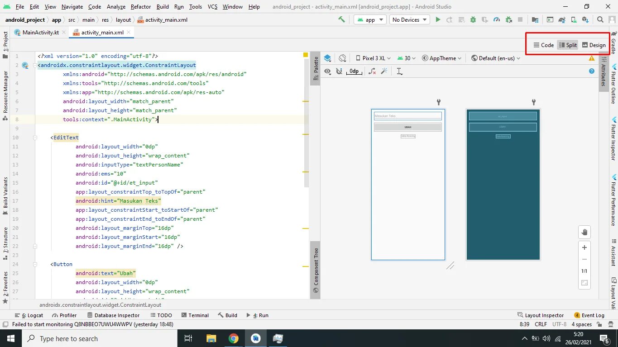Switch editor to Design view mode
The width and height of the screenshot is (618, 347).
[x=594, y=45]
